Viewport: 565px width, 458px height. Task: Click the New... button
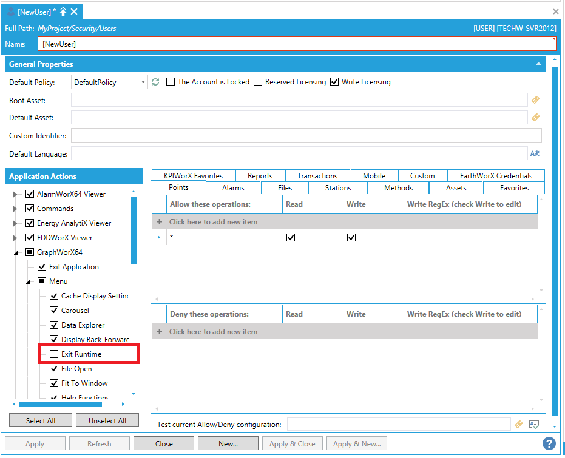coord(228,443)
